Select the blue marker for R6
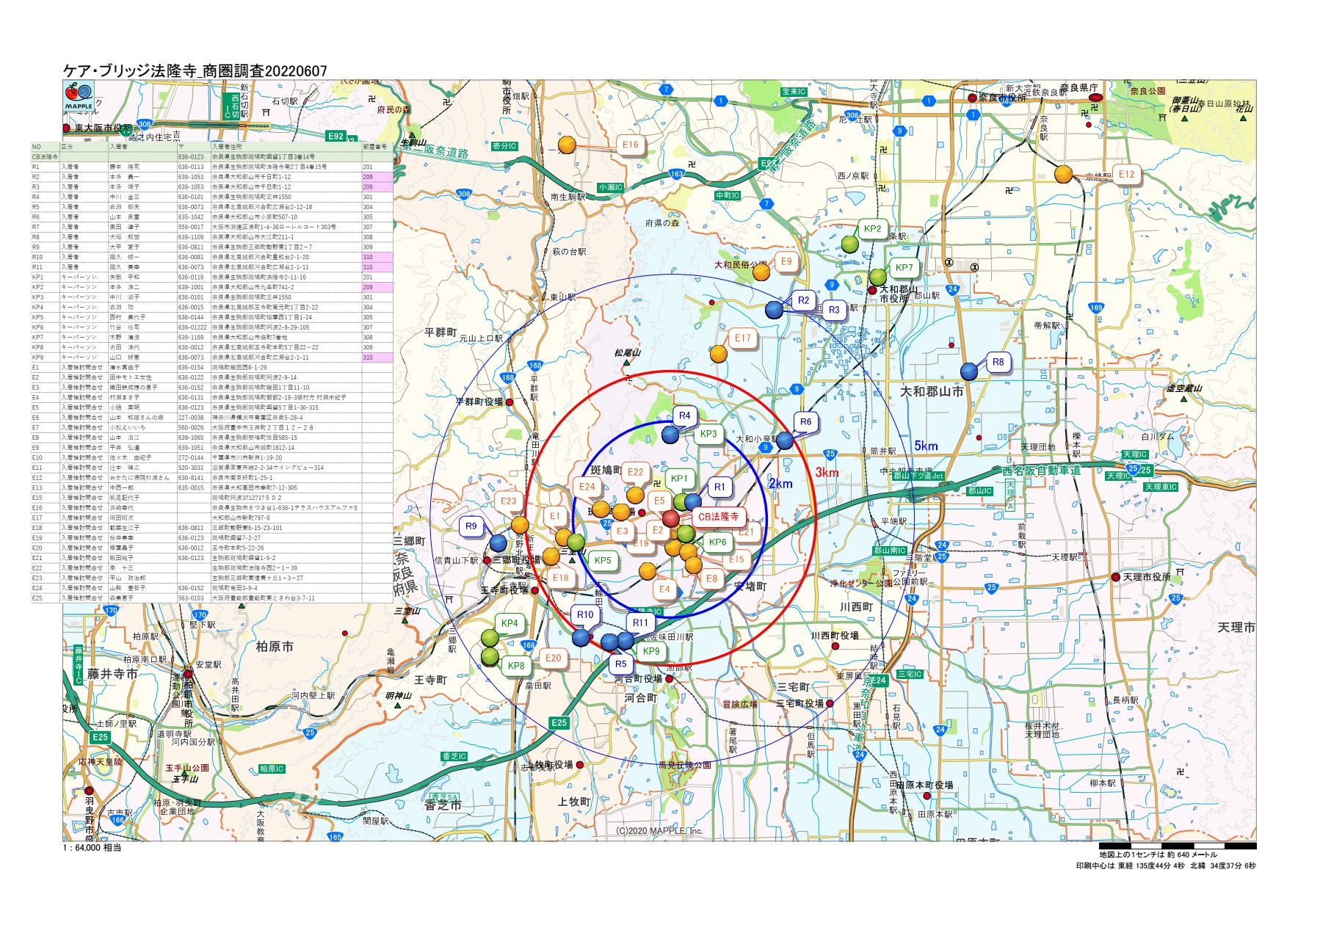 [785, 440]
